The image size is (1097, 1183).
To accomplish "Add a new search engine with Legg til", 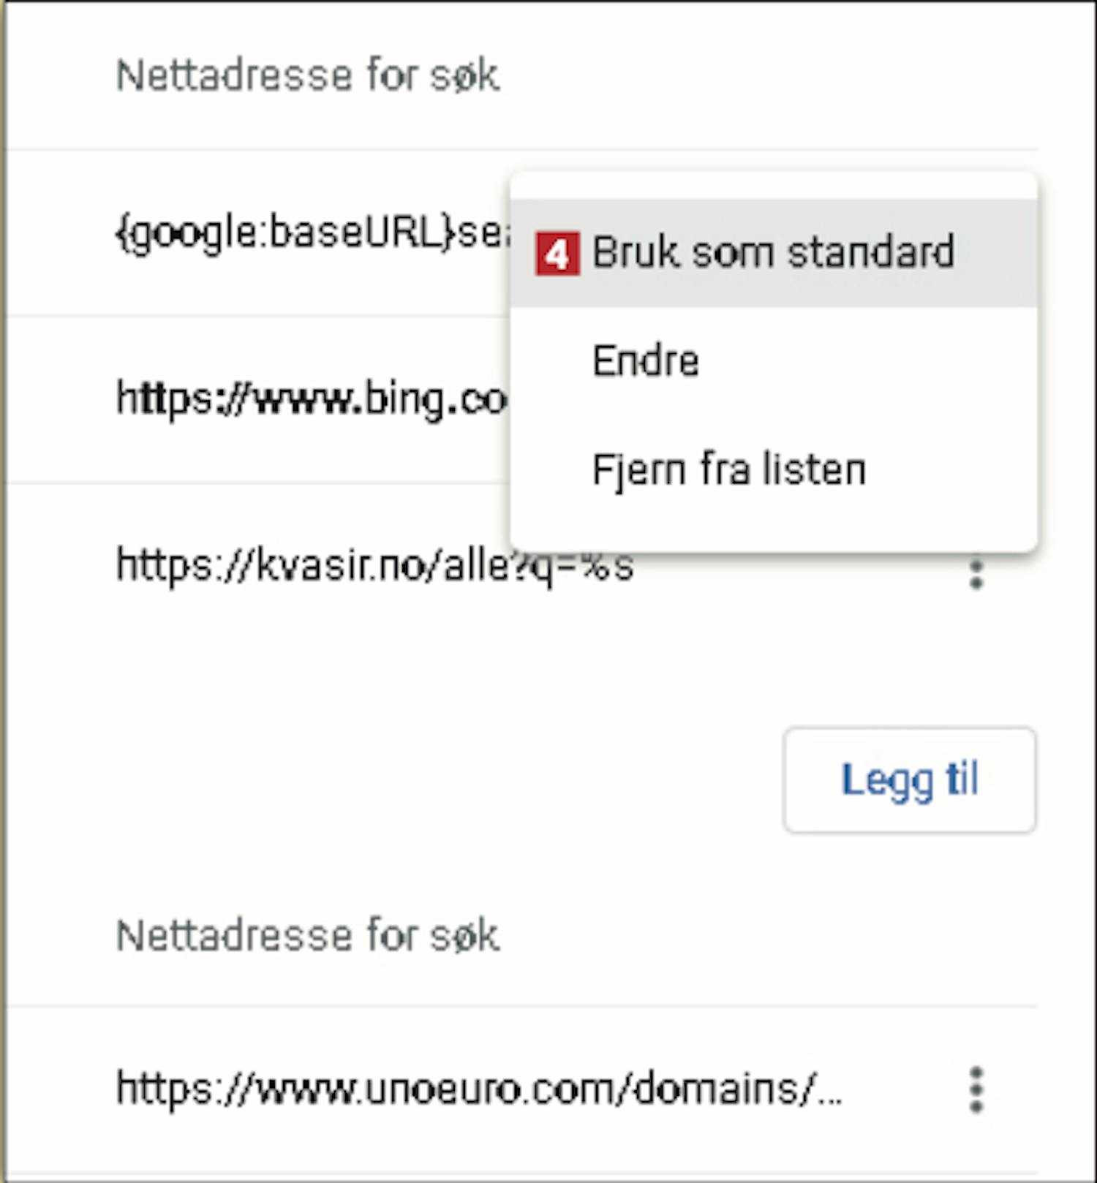I will pyautogui.click(x=909, y=779).
